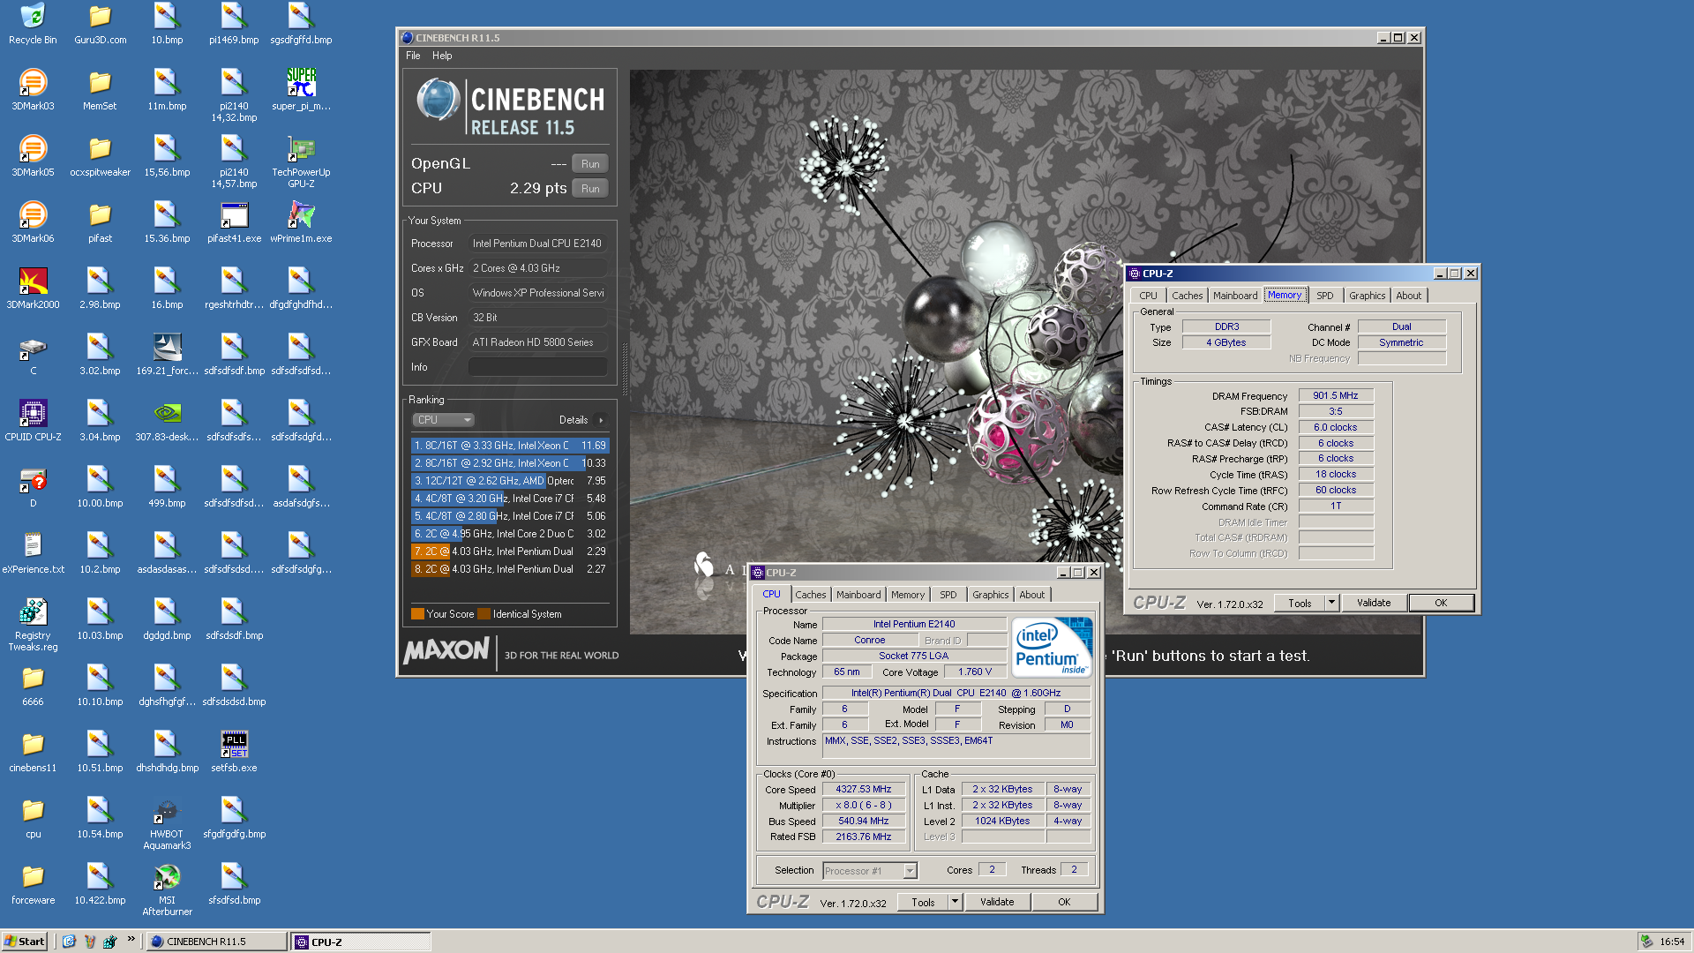Image resolution: width=1694 pixels, height=953 pixels.
Task: Click the system tray icon near clock
Action: (1646, 942)
